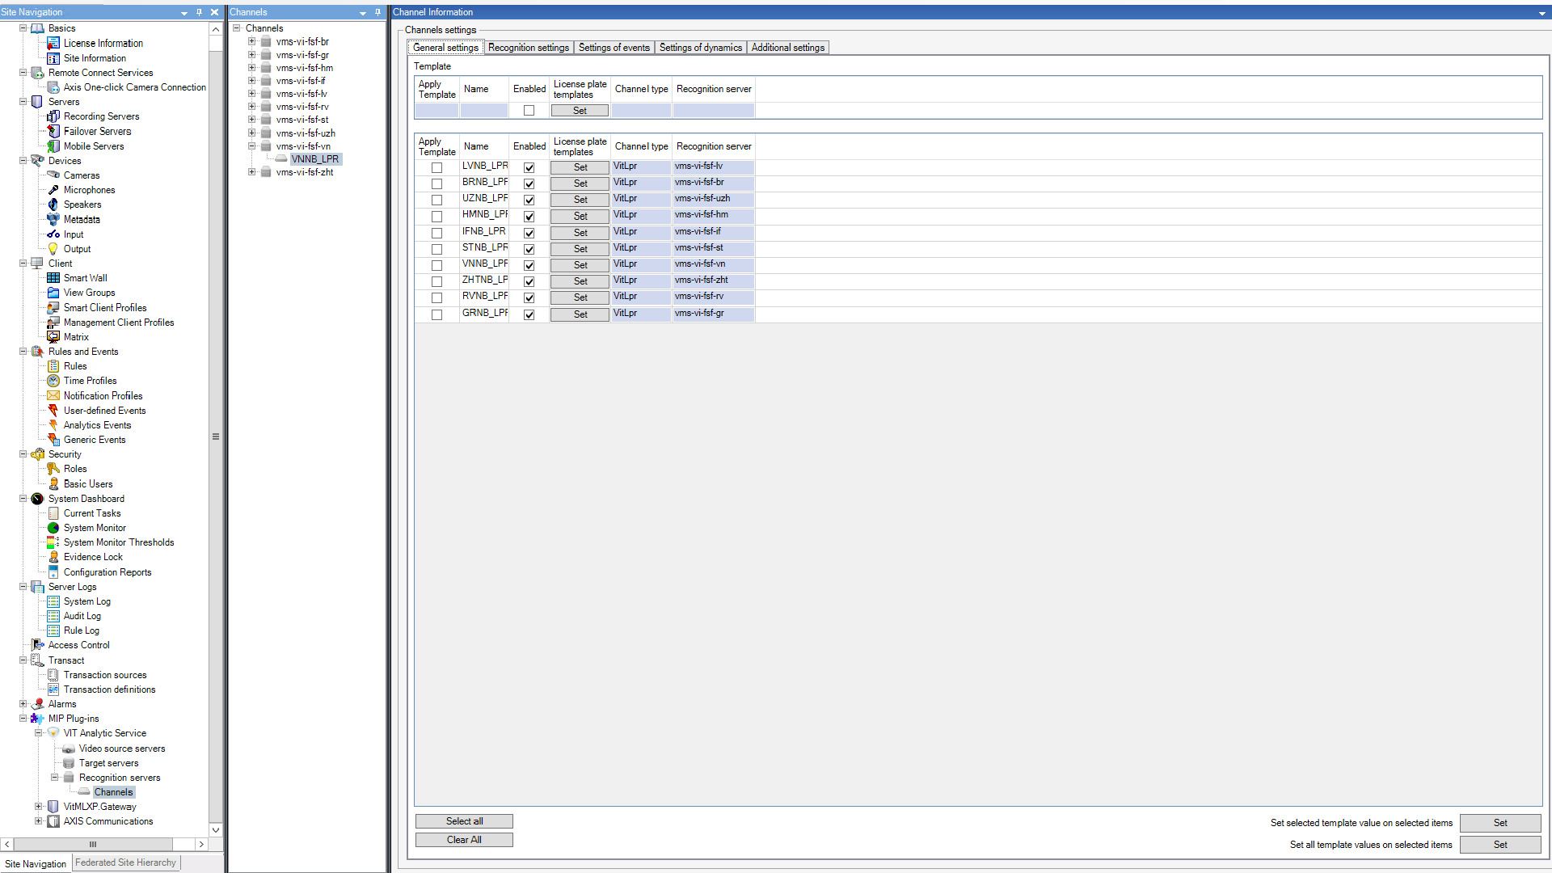1552x873 pixels.
Task: Switch to Recognition settings tab
Action: [x=529, y=48]
